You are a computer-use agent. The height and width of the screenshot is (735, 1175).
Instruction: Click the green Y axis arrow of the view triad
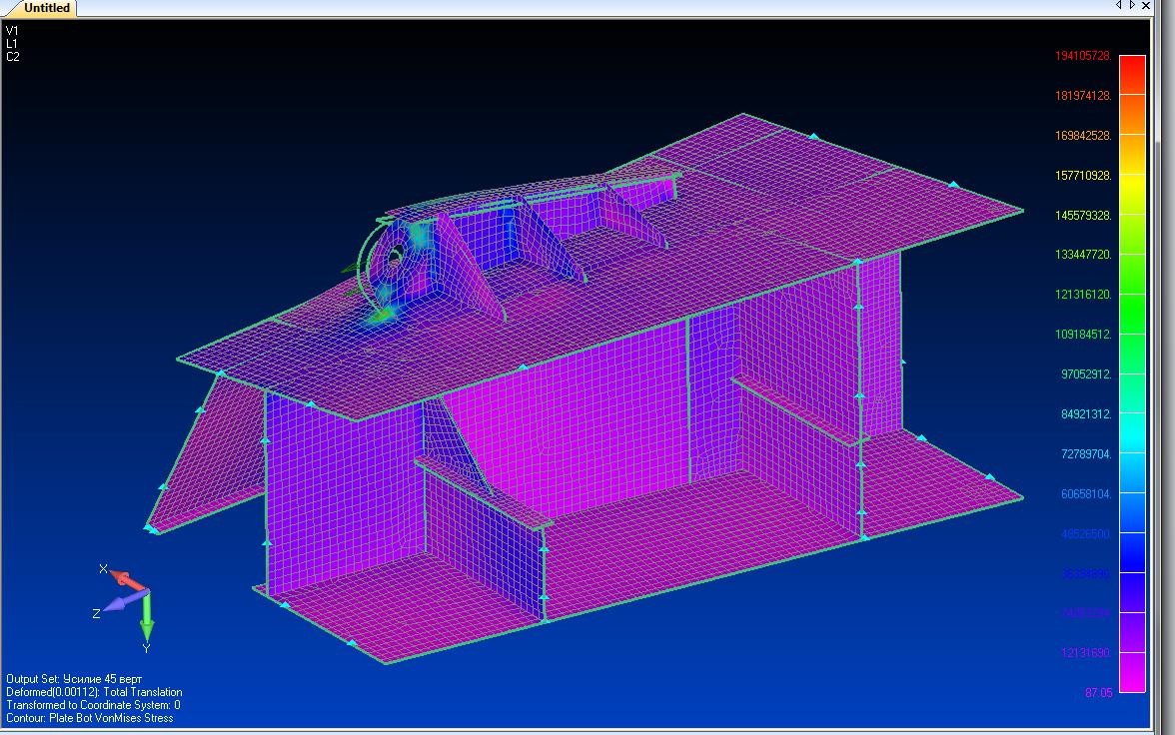[x=147, y=619]
